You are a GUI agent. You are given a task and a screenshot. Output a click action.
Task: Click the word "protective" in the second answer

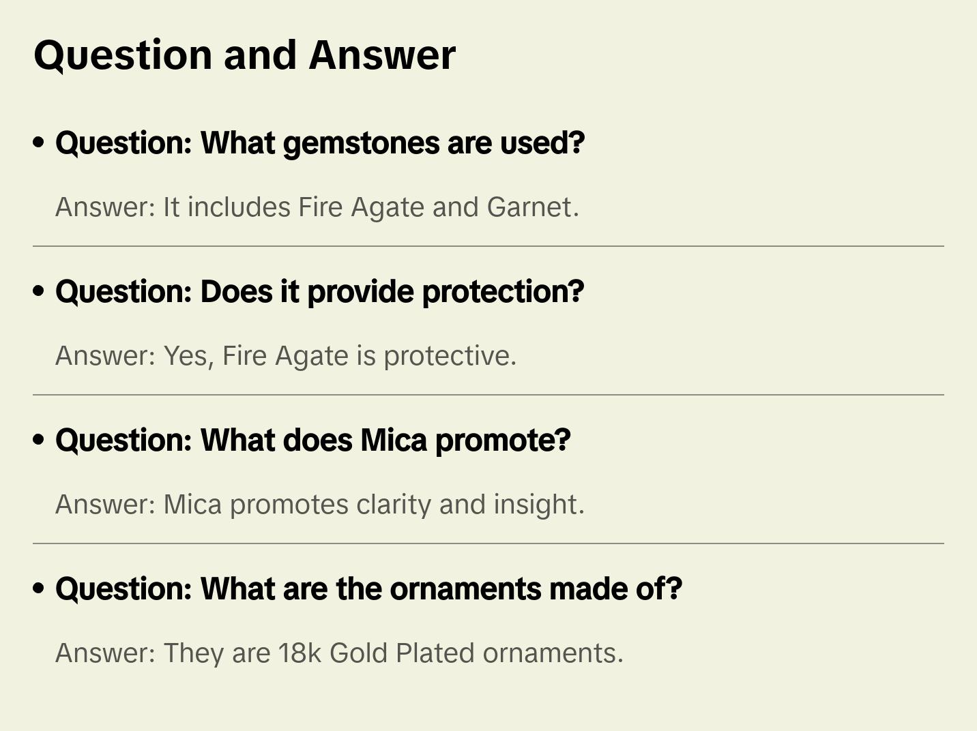(447, 356)
